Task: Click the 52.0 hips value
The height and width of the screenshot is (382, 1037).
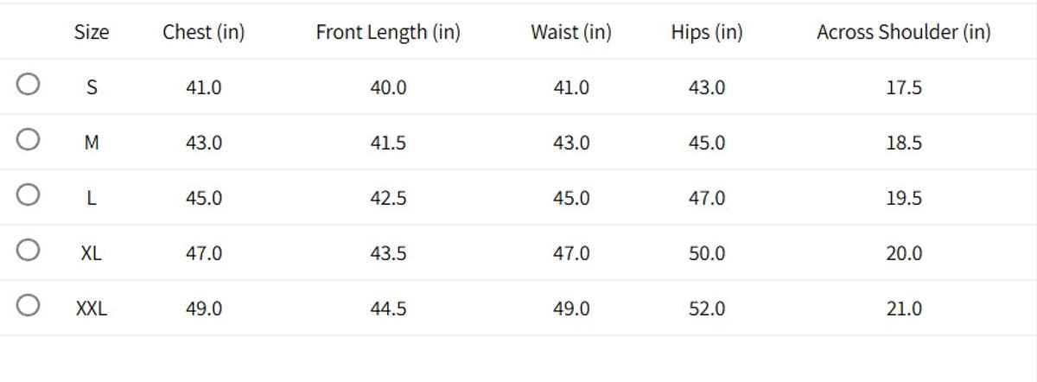Action: point(707,309)
